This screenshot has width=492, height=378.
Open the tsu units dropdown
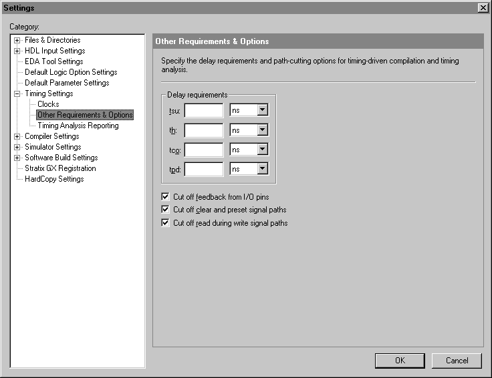tap(262, 110)
